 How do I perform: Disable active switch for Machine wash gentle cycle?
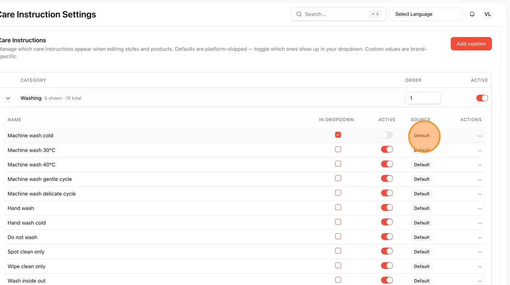click(x=387, y=178)
